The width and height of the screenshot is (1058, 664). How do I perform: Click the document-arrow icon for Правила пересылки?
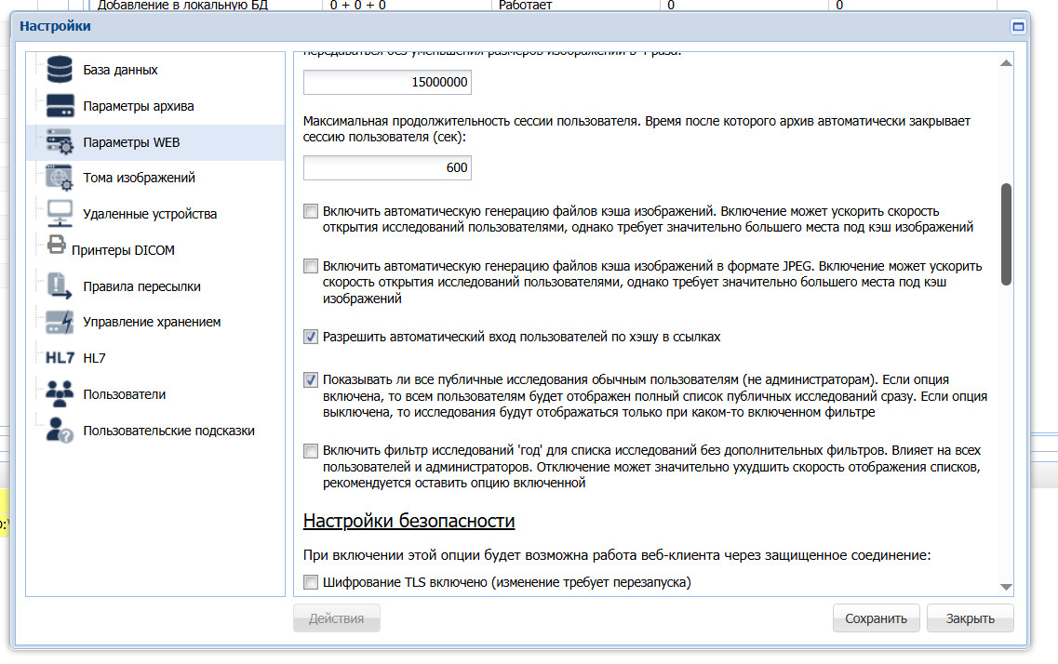tap(60, 286)
